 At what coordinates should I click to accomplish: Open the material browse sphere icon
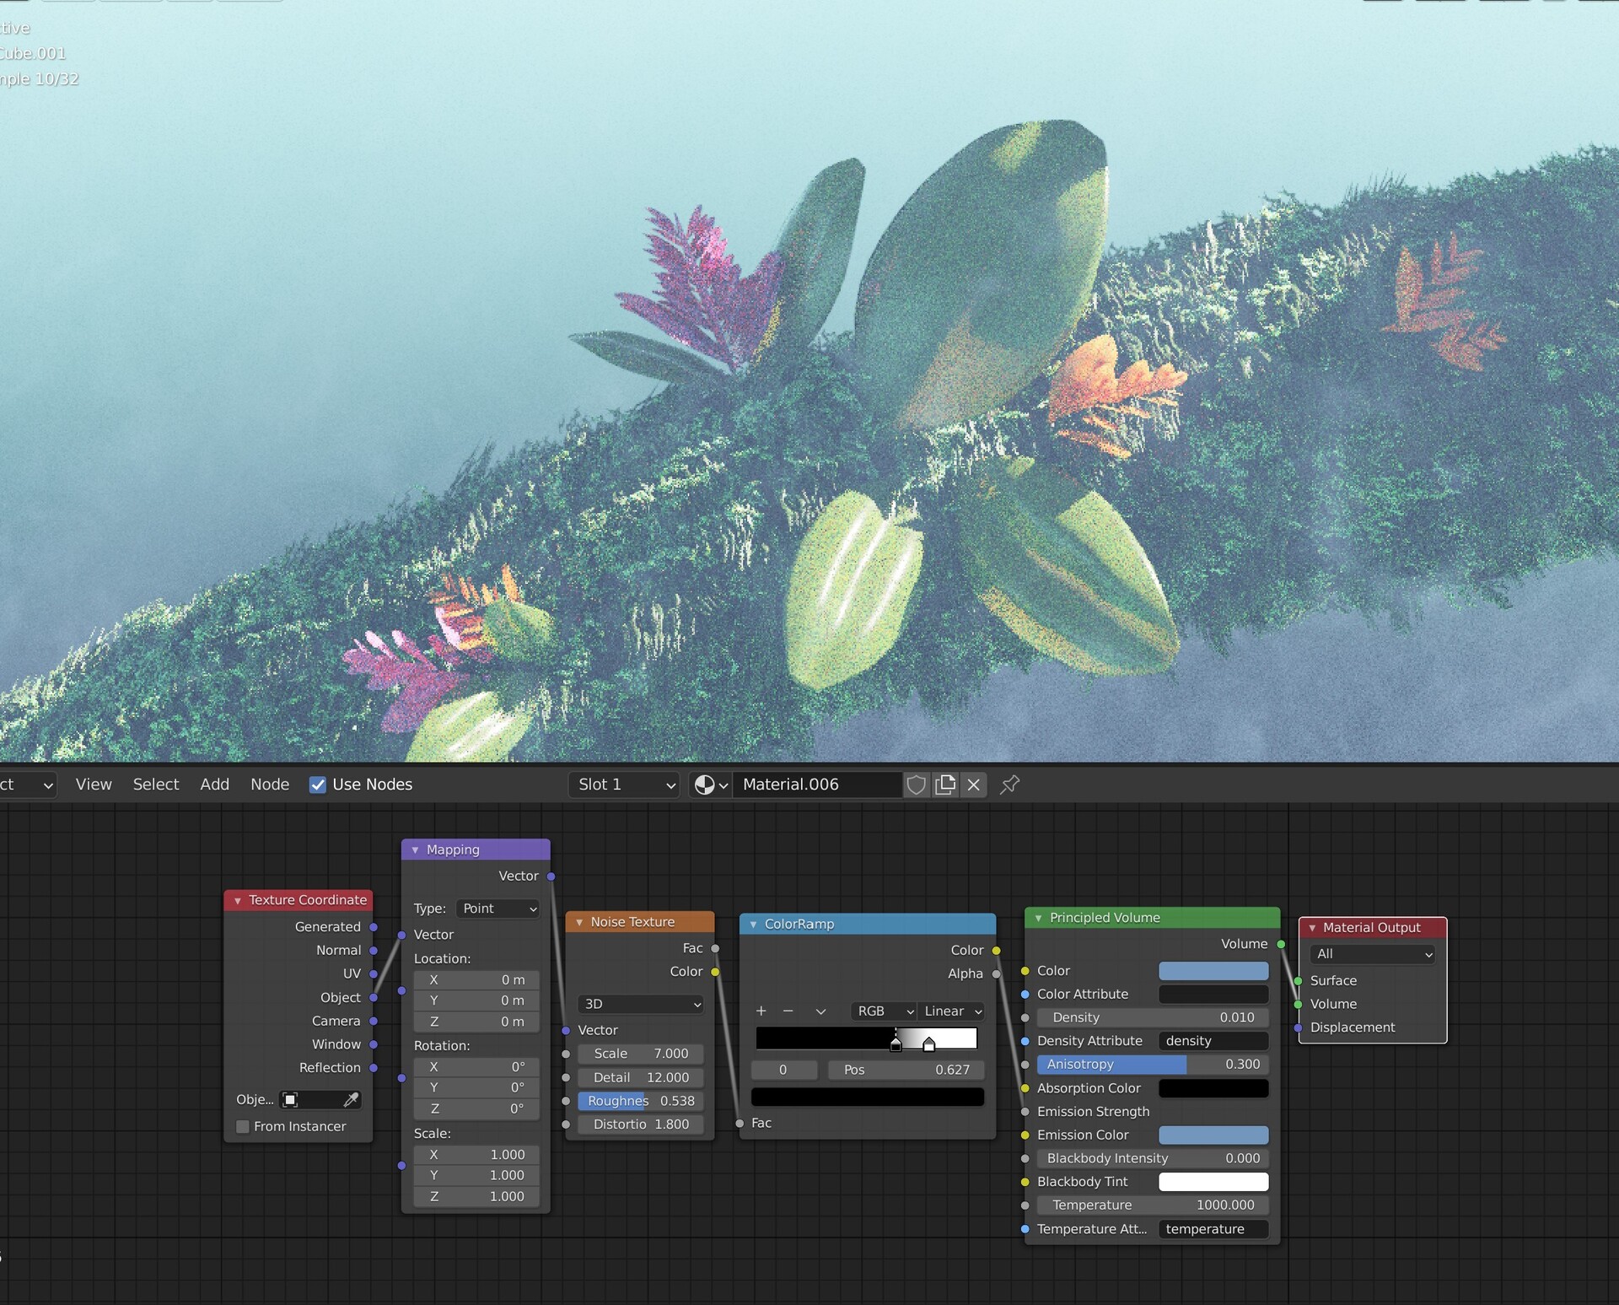(709, 785)
